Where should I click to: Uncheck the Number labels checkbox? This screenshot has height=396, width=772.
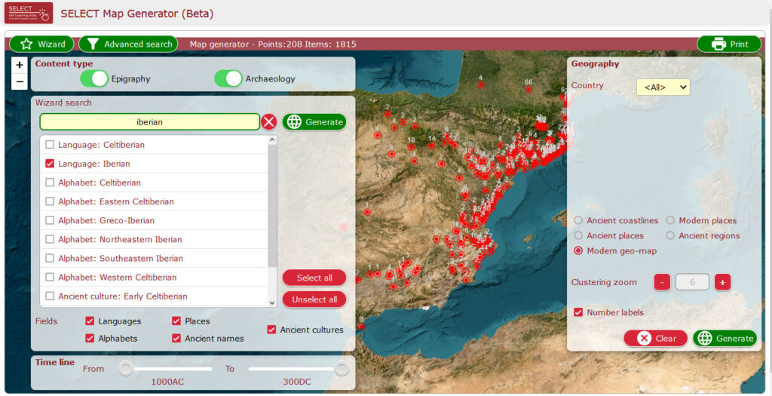578,312
